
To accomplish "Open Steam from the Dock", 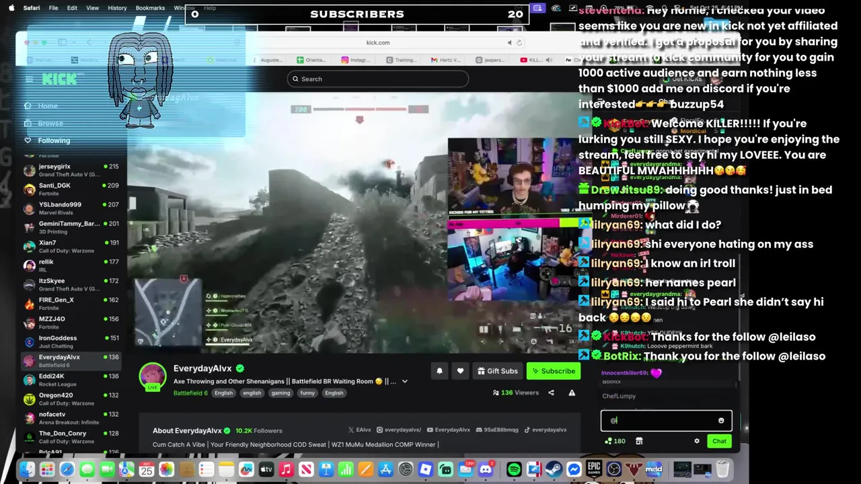I will (x=553, y=469).
